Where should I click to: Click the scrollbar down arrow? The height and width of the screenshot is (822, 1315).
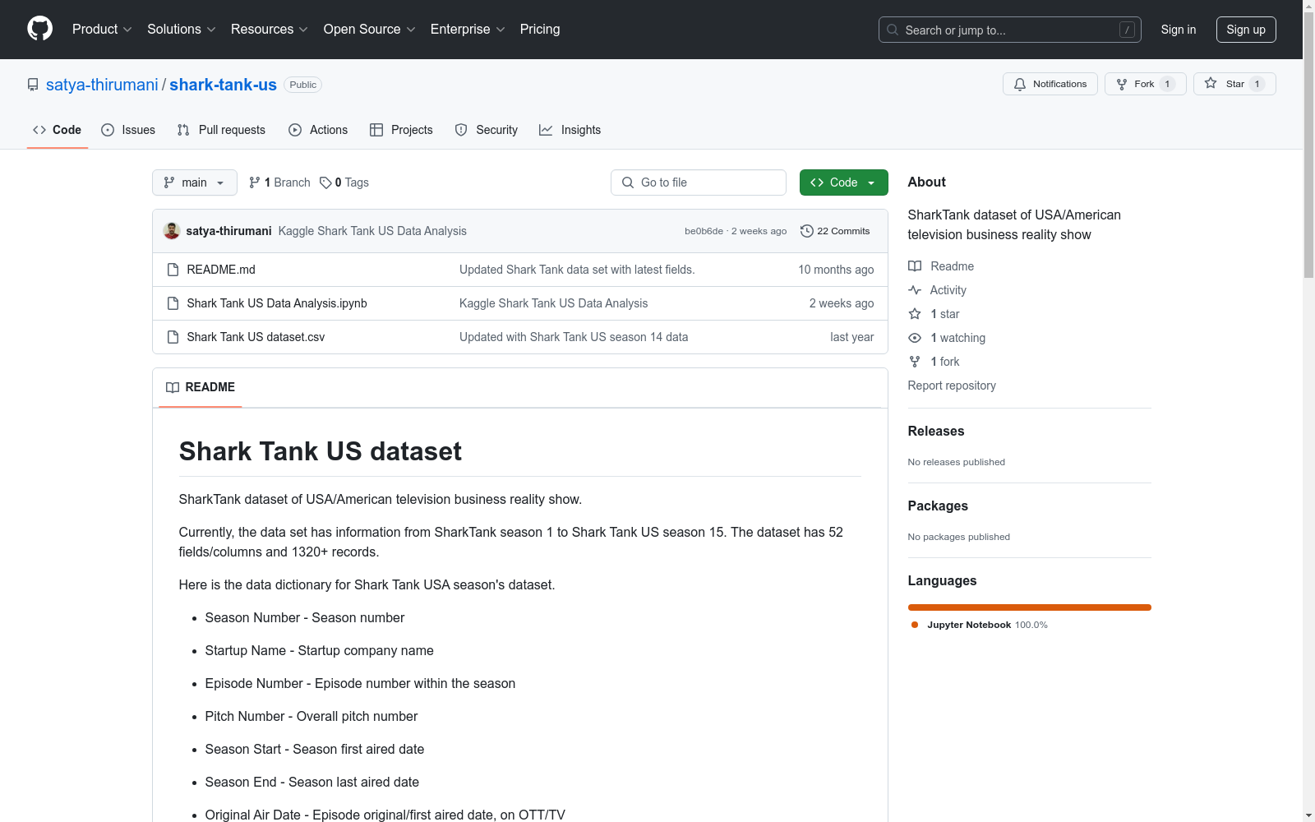(x=1309, y=815)
